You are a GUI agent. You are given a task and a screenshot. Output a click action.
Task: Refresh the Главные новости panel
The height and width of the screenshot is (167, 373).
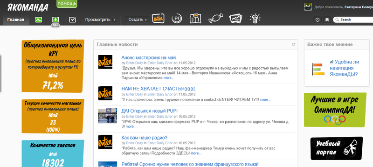coord(294,44)
